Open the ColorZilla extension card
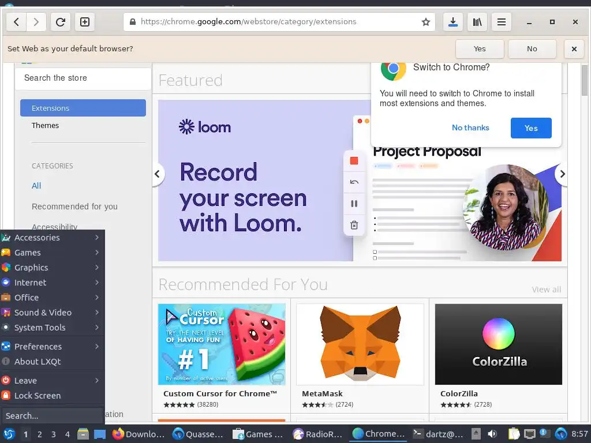 pyautogui.click(x=498, y=356)
